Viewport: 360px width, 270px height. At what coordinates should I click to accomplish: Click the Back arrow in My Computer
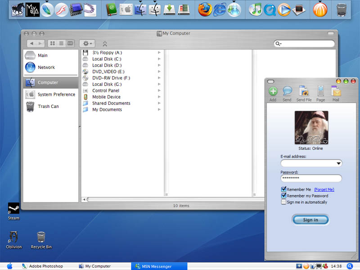click(31, 43)
